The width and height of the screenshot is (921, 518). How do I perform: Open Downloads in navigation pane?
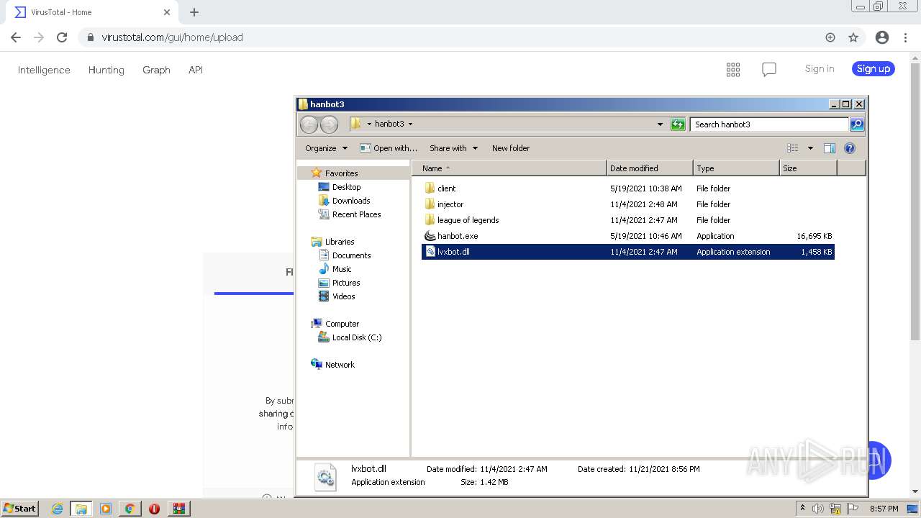coord(351,201)
